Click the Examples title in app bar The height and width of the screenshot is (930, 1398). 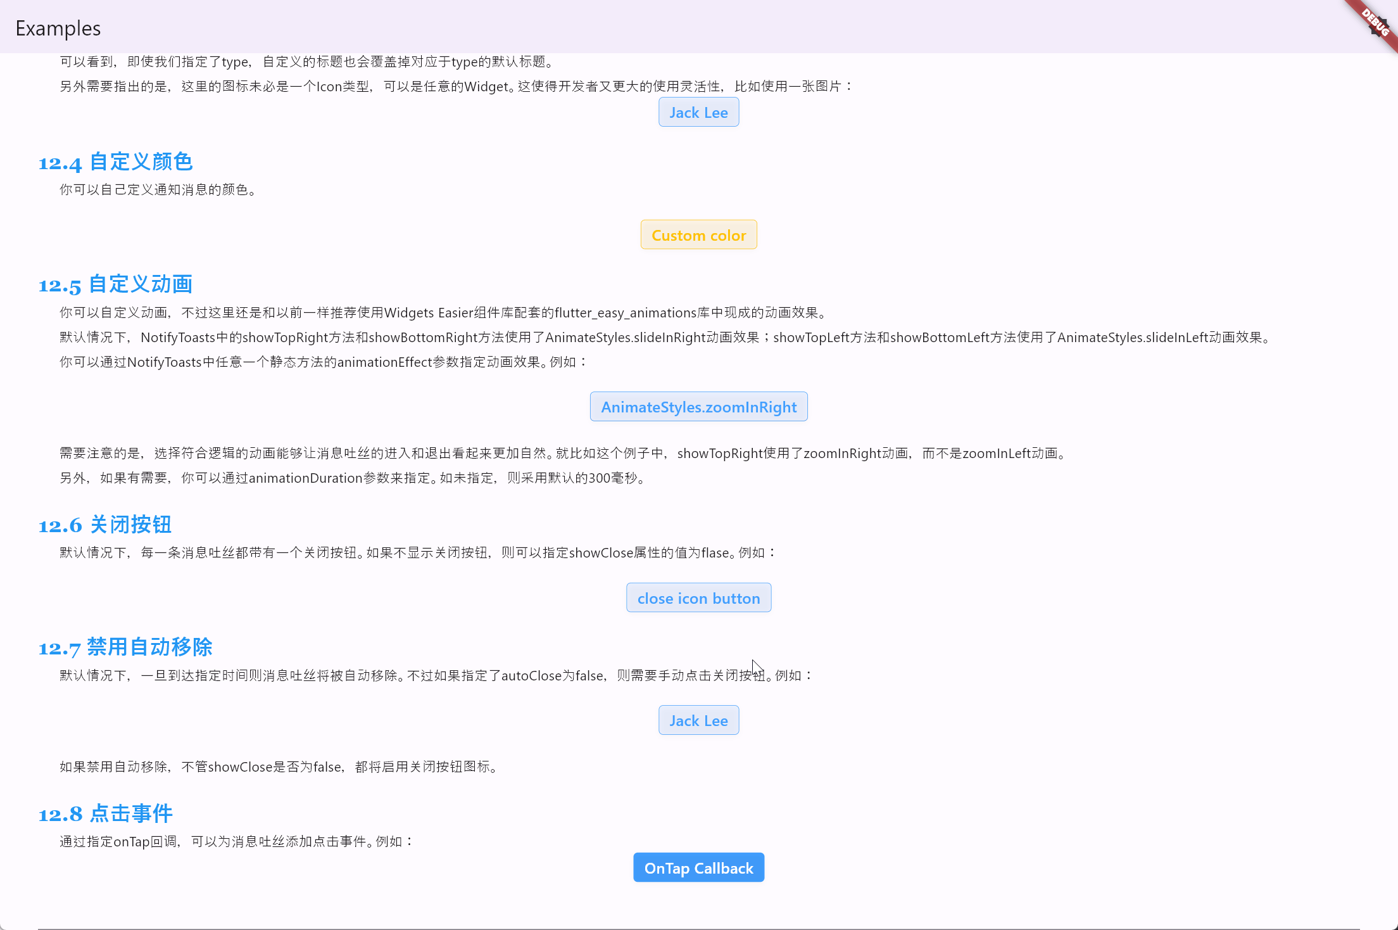pos(58,29)
